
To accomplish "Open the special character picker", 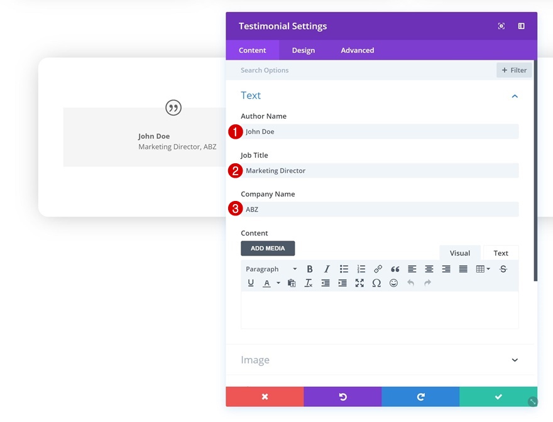I will [376, 283].
